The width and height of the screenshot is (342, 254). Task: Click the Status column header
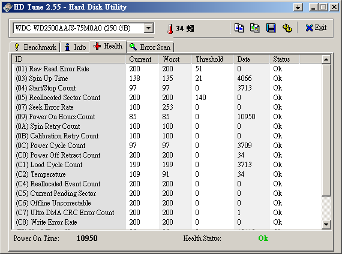point(284,59)
